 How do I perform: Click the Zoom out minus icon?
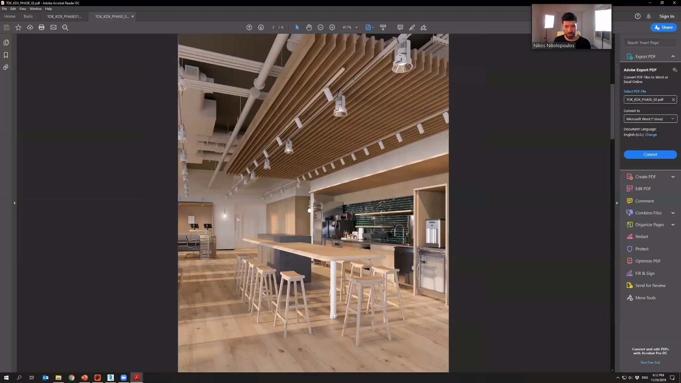(320, 27)
